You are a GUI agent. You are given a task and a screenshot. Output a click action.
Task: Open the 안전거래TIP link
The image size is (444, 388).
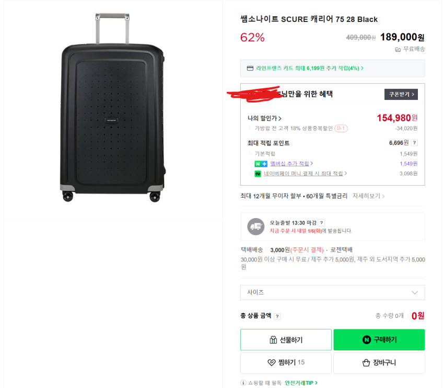click(301, 383)
